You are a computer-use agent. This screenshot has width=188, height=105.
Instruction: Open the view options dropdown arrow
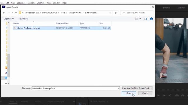coord(140,19)
